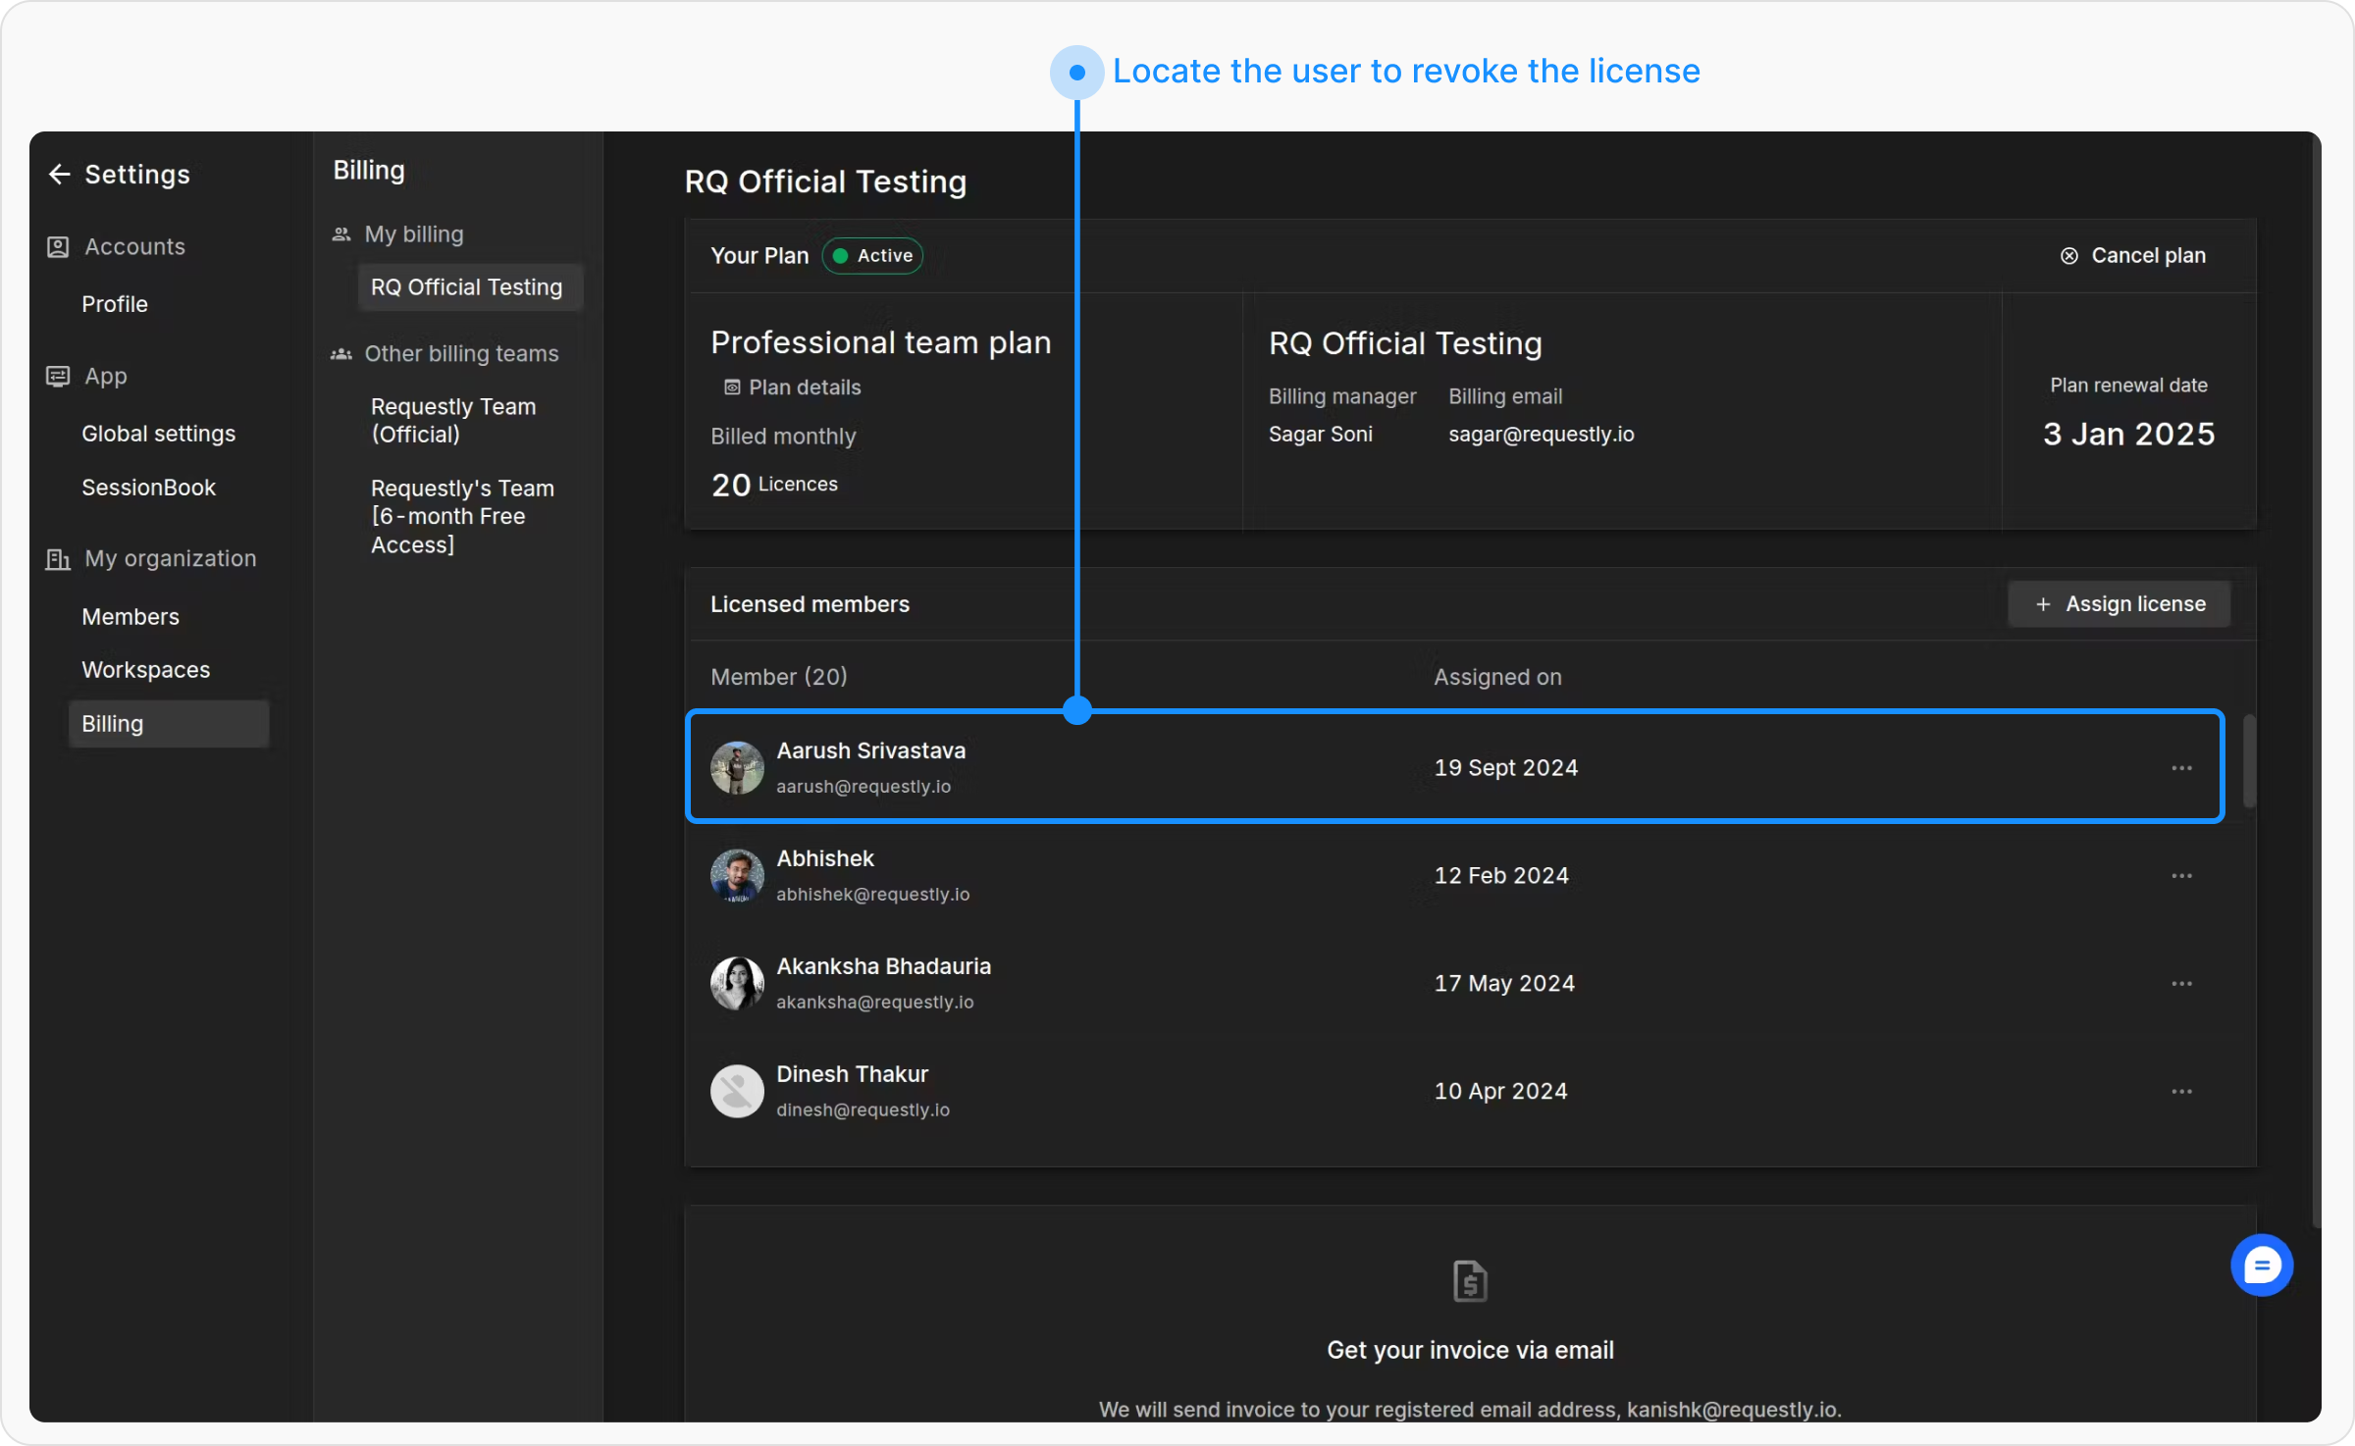2355x1446 pixels.
Task: Open Aarush Srivastava's three-dot options menu
Action: 2181,768
